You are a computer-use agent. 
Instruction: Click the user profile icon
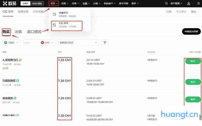tap(189, 4)
